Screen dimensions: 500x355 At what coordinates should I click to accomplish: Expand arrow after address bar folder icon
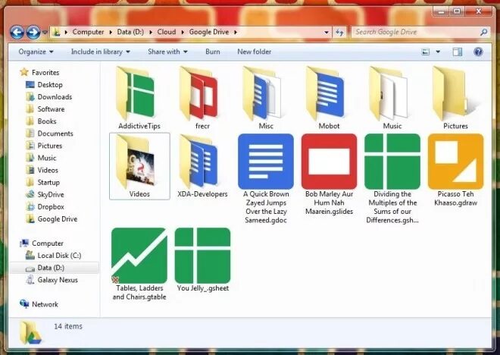click(66, 33)
